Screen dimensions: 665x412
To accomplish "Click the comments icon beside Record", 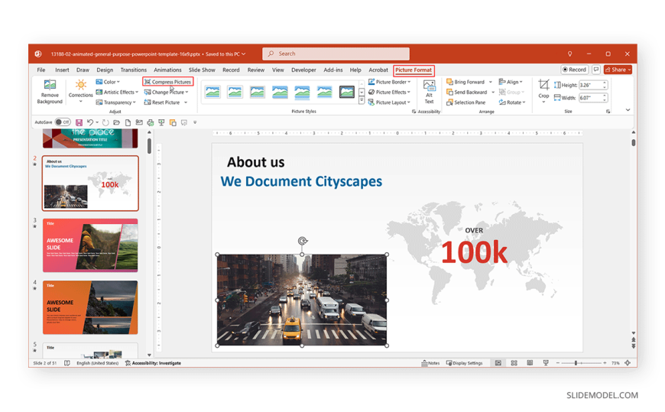I will click(596, 70).
